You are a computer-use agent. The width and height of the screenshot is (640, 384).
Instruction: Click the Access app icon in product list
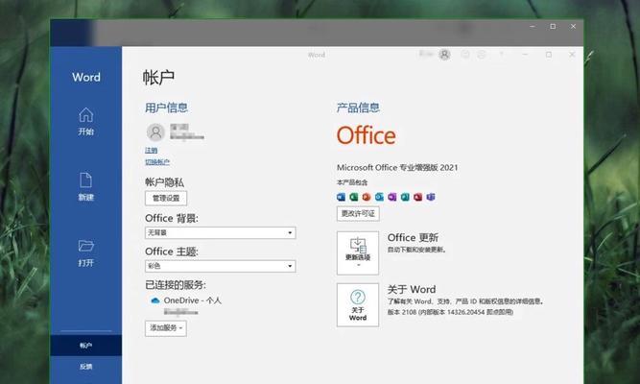[x=417, y=198]
